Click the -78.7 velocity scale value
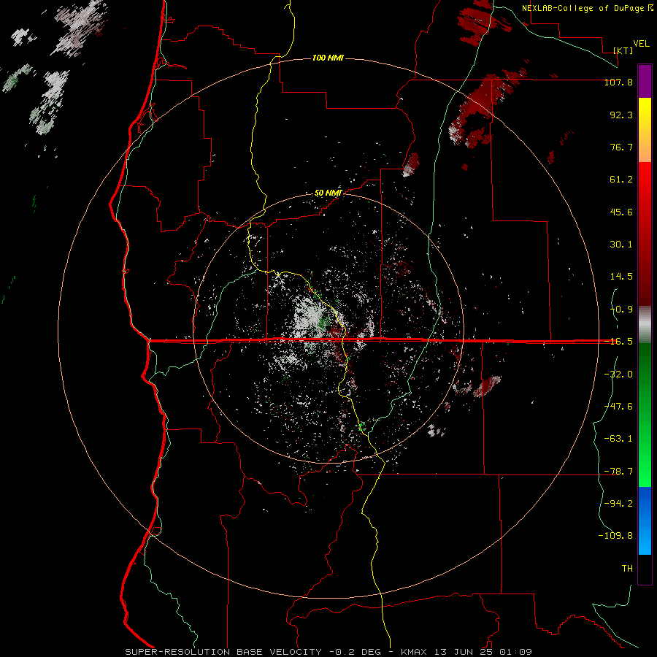Image resolution: width=657 pixels, height=657 pixels. coord(618,472)
